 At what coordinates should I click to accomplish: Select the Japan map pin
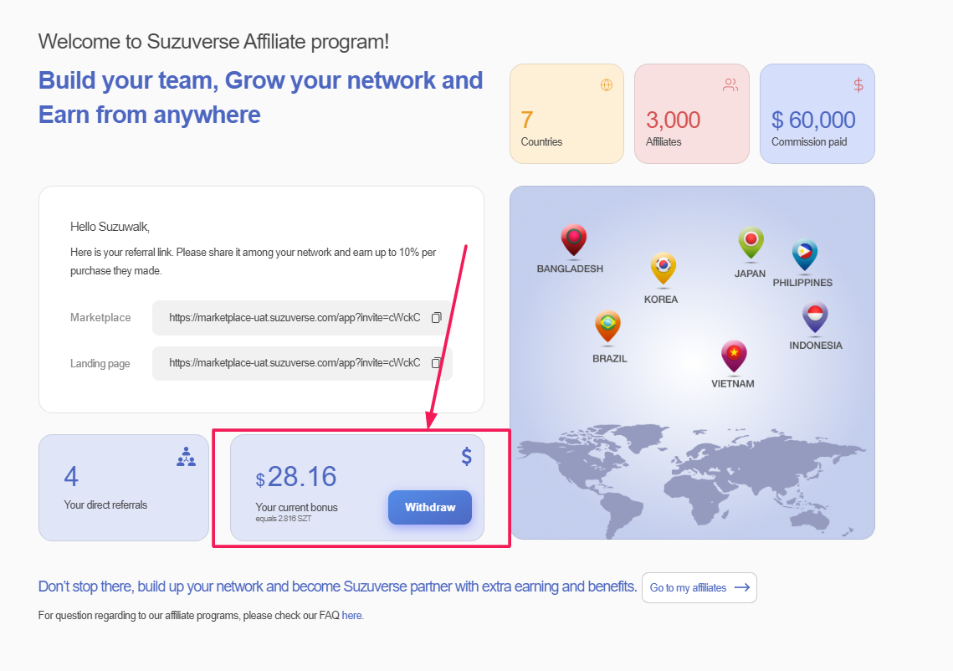(751, 243)
